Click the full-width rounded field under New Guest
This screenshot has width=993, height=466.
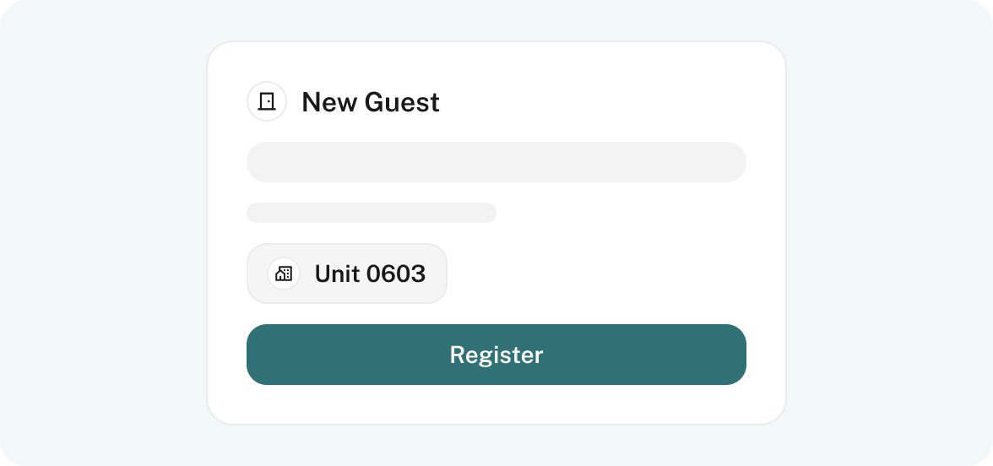point(496,162)
